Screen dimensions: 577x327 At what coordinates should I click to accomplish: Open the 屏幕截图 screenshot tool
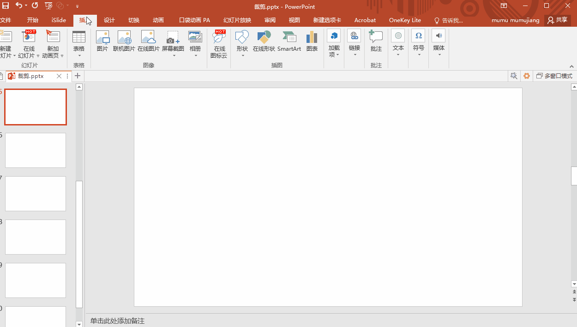coord(173,41)
